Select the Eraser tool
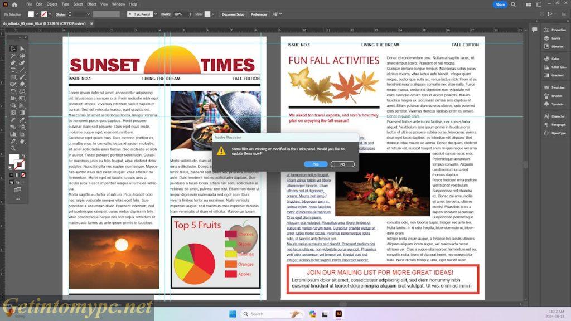This screenshot has width=571, height=321. click(22, 84)
